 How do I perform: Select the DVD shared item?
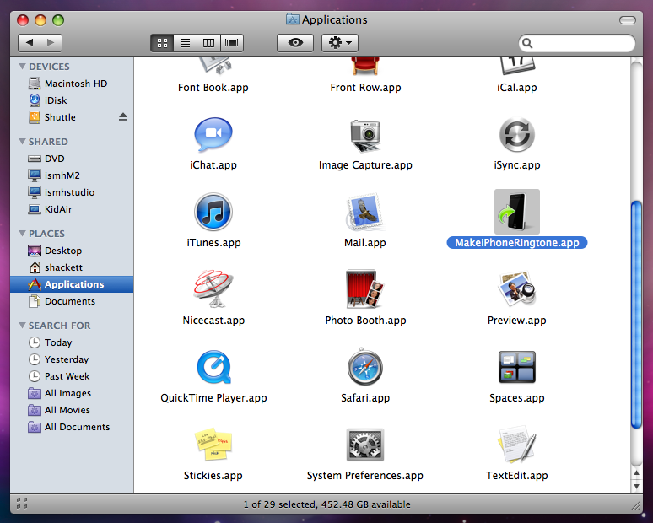click(72, 159)
